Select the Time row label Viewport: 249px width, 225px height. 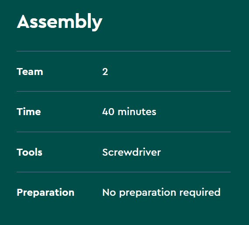(29, 112)
